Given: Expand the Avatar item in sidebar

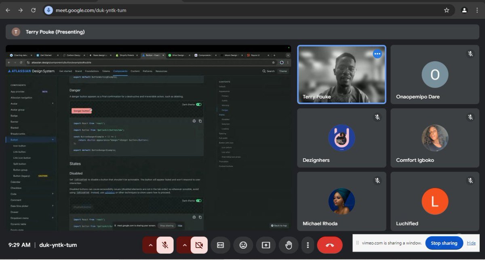Looking at the screenshot, I should tap(53, 103).
